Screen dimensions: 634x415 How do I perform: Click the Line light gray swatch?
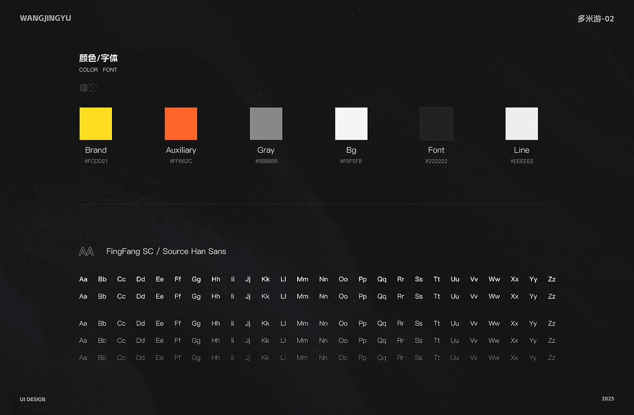click(x=522, y=124)
